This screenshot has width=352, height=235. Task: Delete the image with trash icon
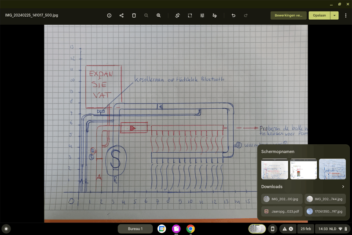(x=134, y=15)
